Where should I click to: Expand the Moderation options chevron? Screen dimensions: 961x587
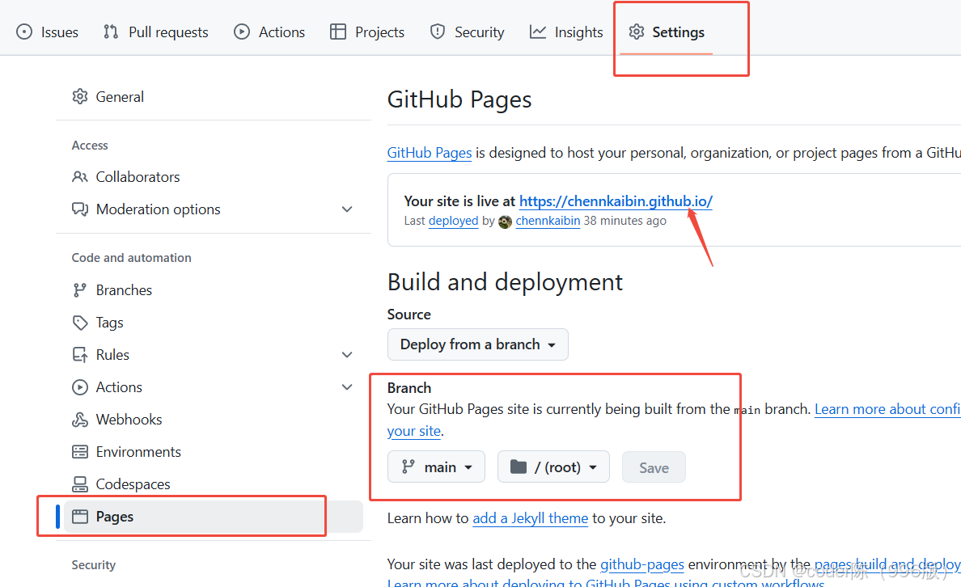(347, 209)
